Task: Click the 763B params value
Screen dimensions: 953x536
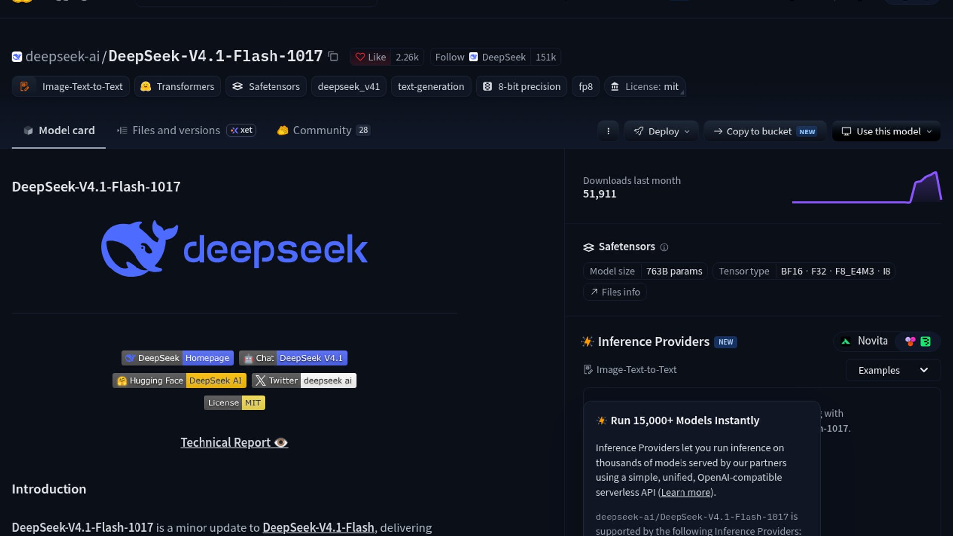Action: (674, 271)
